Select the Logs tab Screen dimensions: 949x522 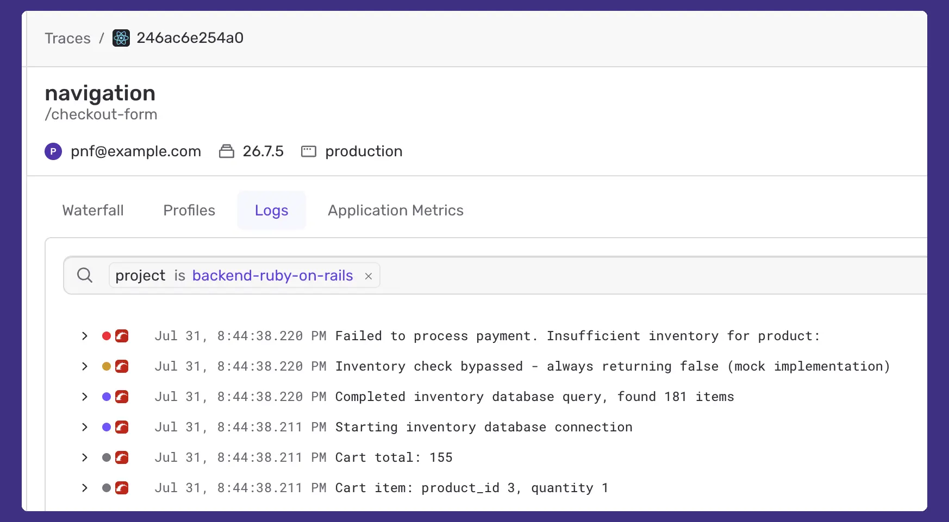click(x=272, y=211)
